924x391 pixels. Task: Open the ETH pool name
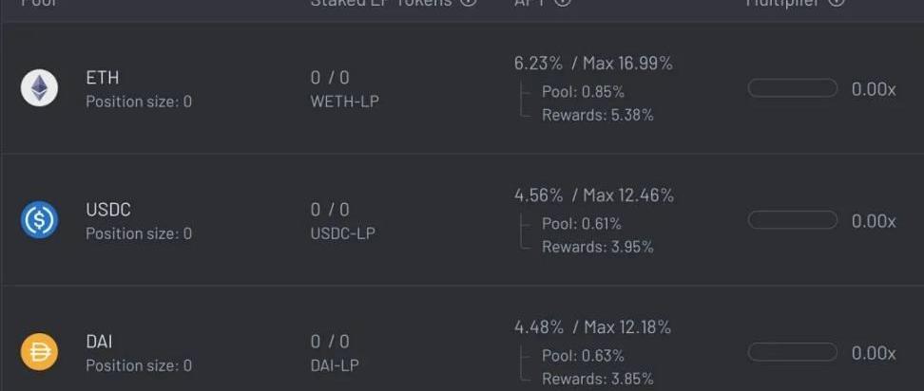[103, 78]
